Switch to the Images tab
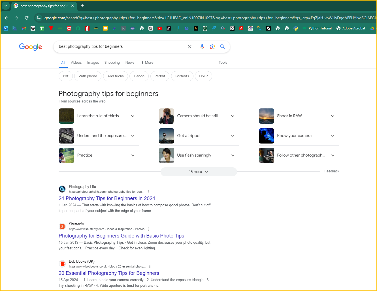Screen dimensions: 377x291 point(93,63)
